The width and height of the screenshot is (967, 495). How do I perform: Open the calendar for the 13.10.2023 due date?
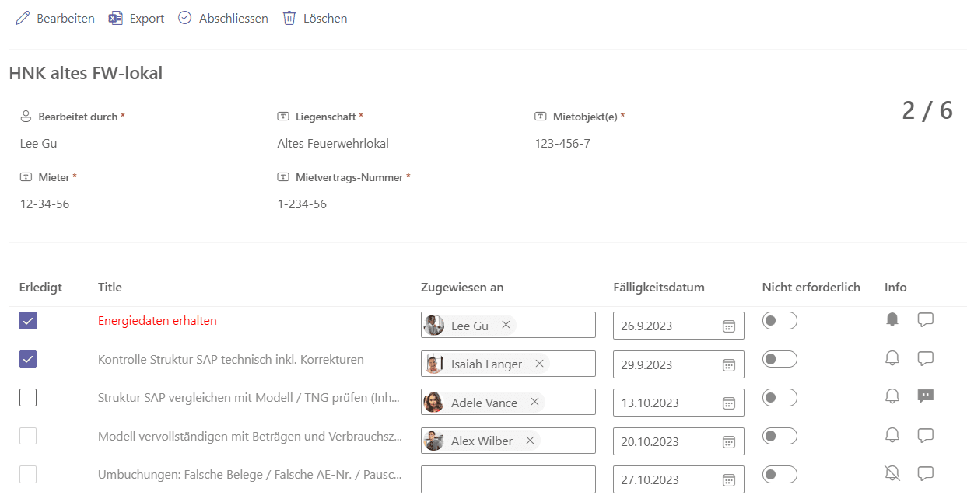[730, 403]
